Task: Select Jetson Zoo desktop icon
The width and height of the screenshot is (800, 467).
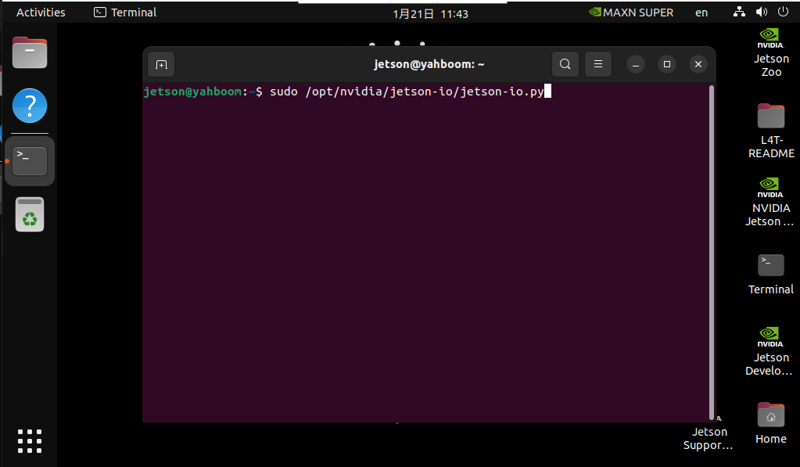Action: (x=771, y=52)
